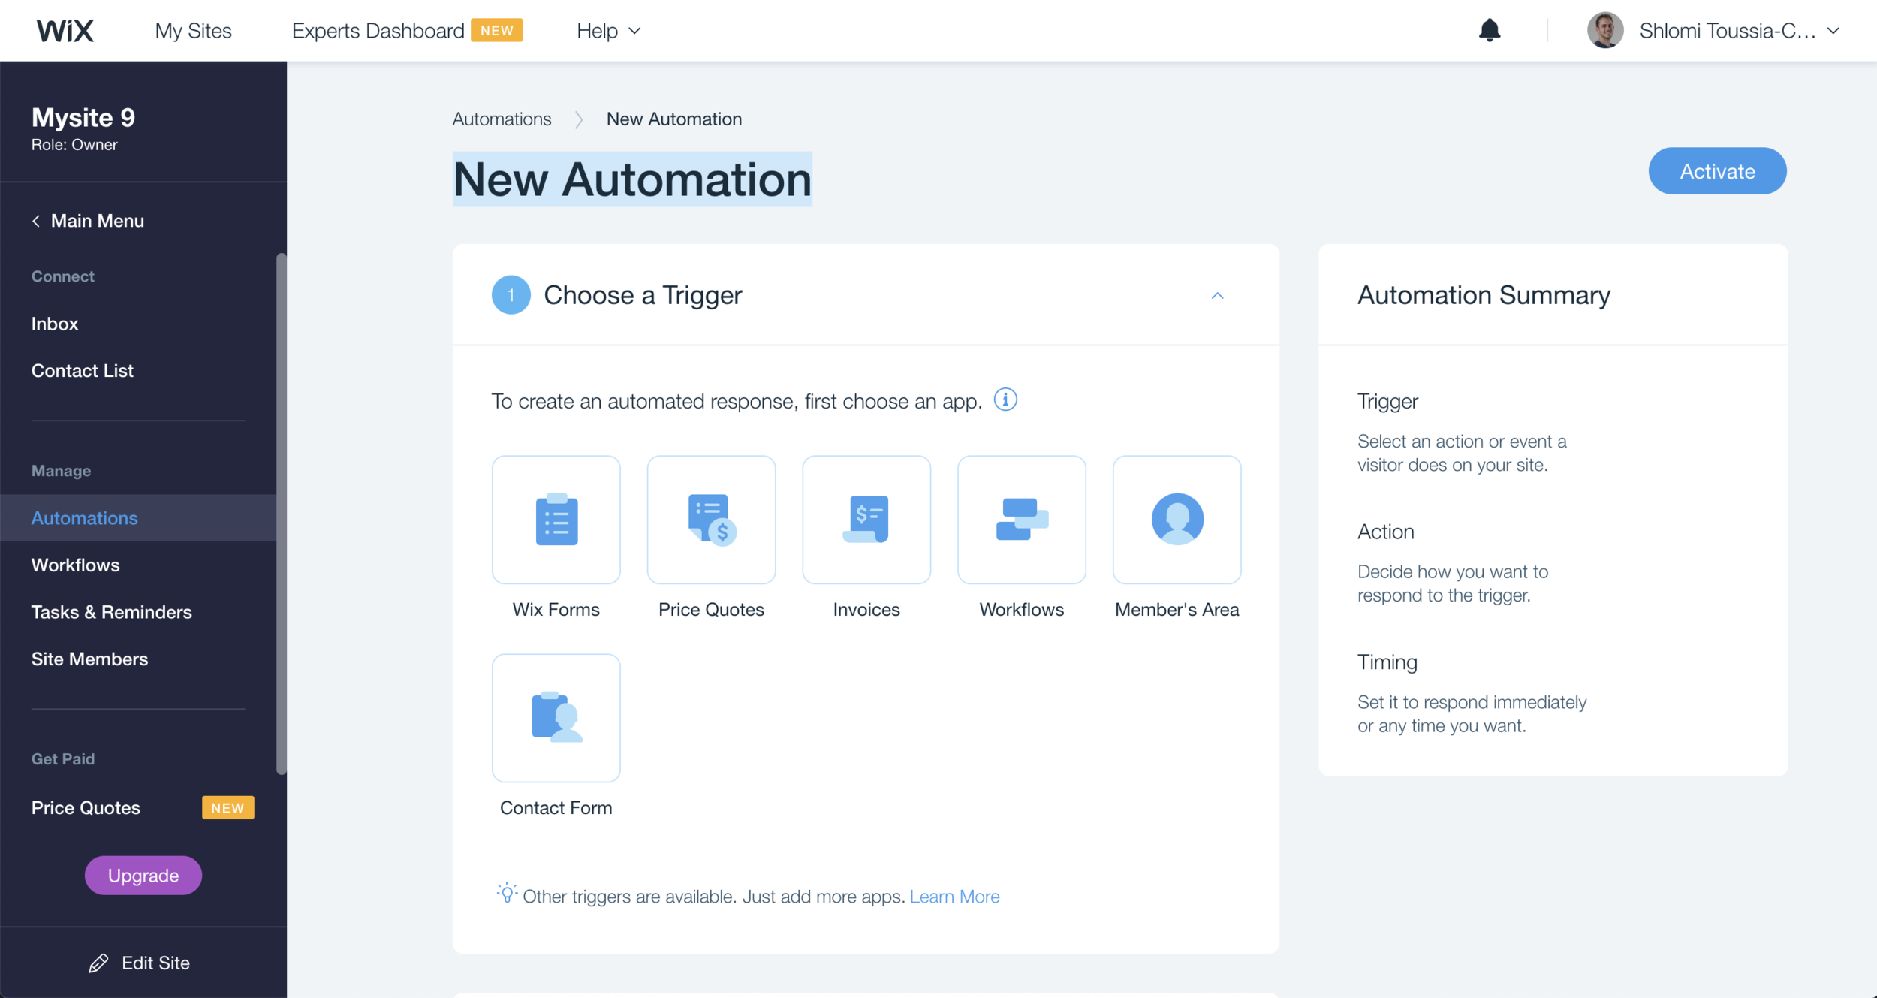Select the Workflows trigger icon
Screen dimensions: 1877x998
(1021, 520)
